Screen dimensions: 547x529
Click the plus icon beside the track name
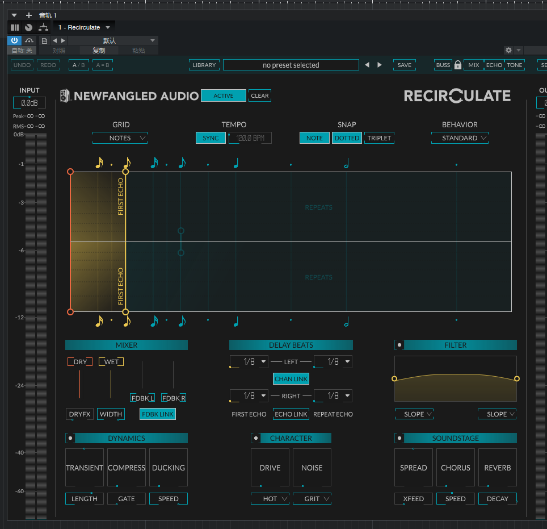[x=29, y=15]
